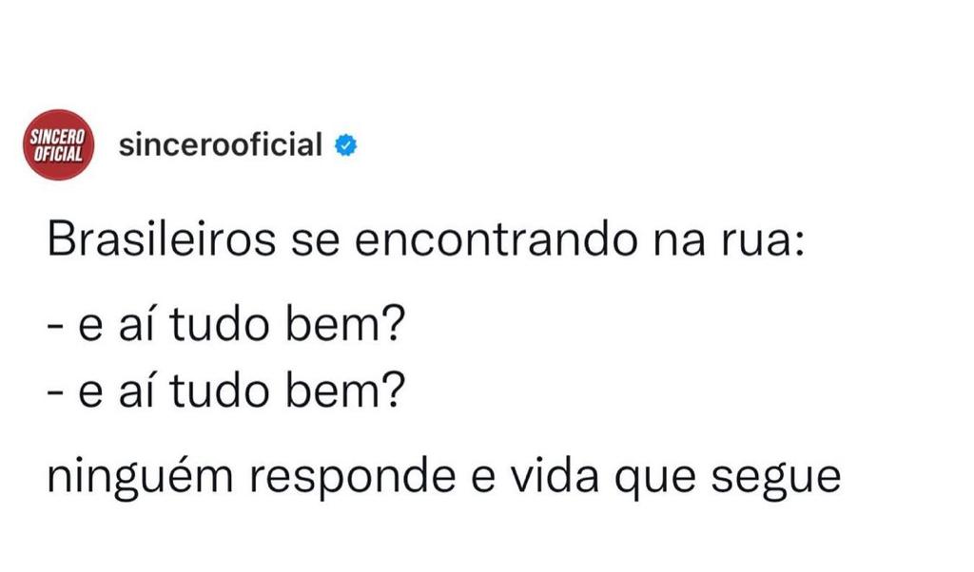Select the line 'Brasileiros se encontrando na rua:'
Image resolution: width=974 pixels, height=572 pixels.
(426, 239)
